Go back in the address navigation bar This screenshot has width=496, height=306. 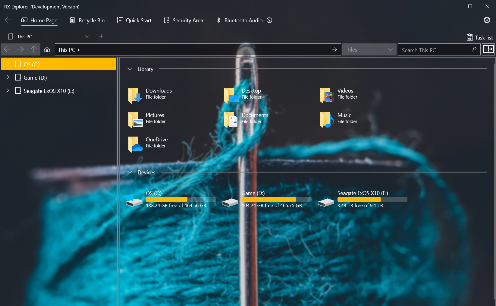[x=8, y=49]
